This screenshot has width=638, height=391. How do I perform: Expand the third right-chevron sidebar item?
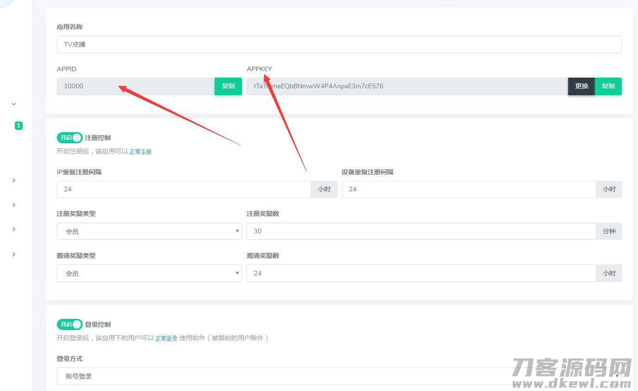[14, 229]
